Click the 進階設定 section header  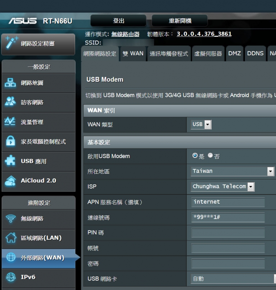pos(39,203)
